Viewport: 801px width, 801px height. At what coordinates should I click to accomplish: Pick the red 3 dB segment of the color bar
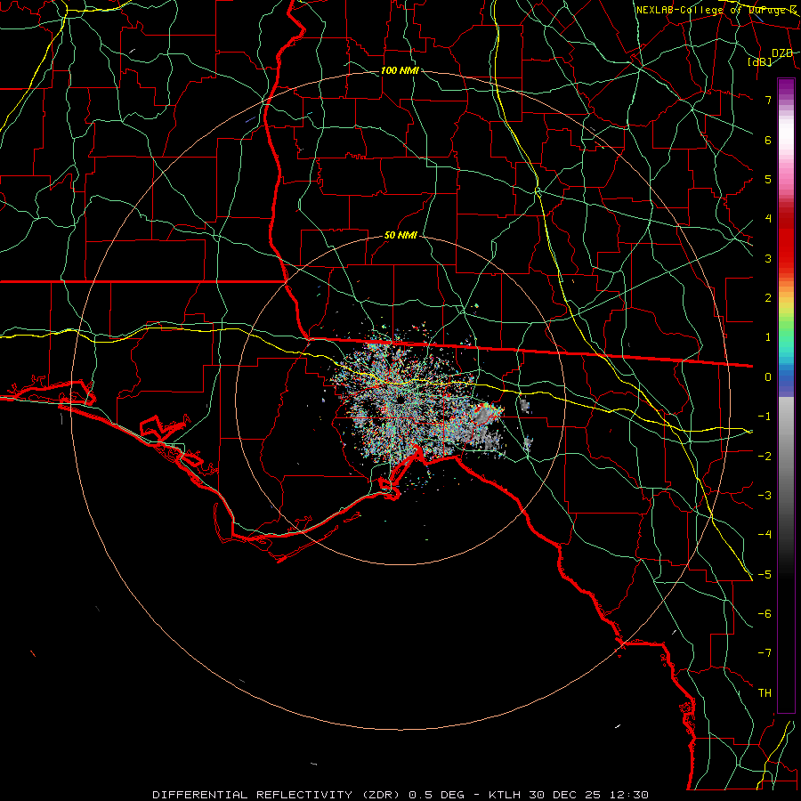[786, 258]
